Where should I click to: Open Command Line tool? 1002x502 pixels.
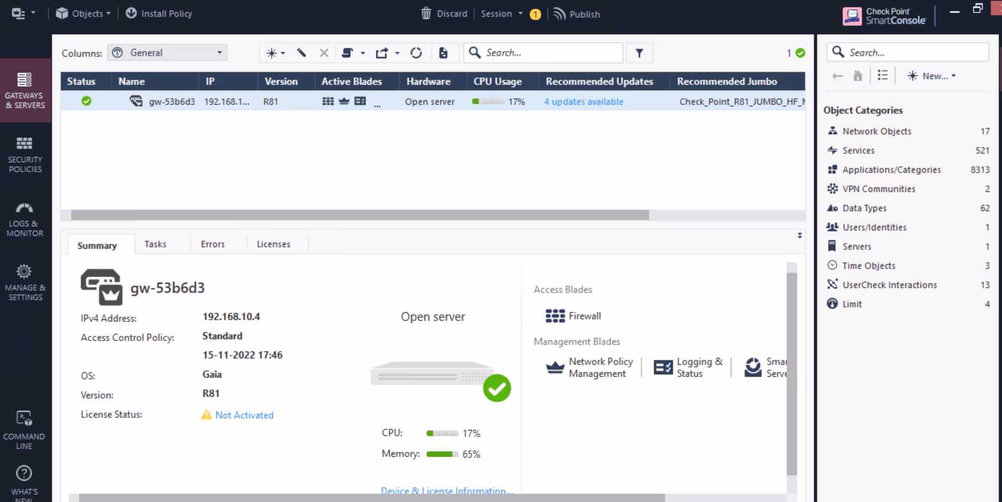click(x=24, y=430)
